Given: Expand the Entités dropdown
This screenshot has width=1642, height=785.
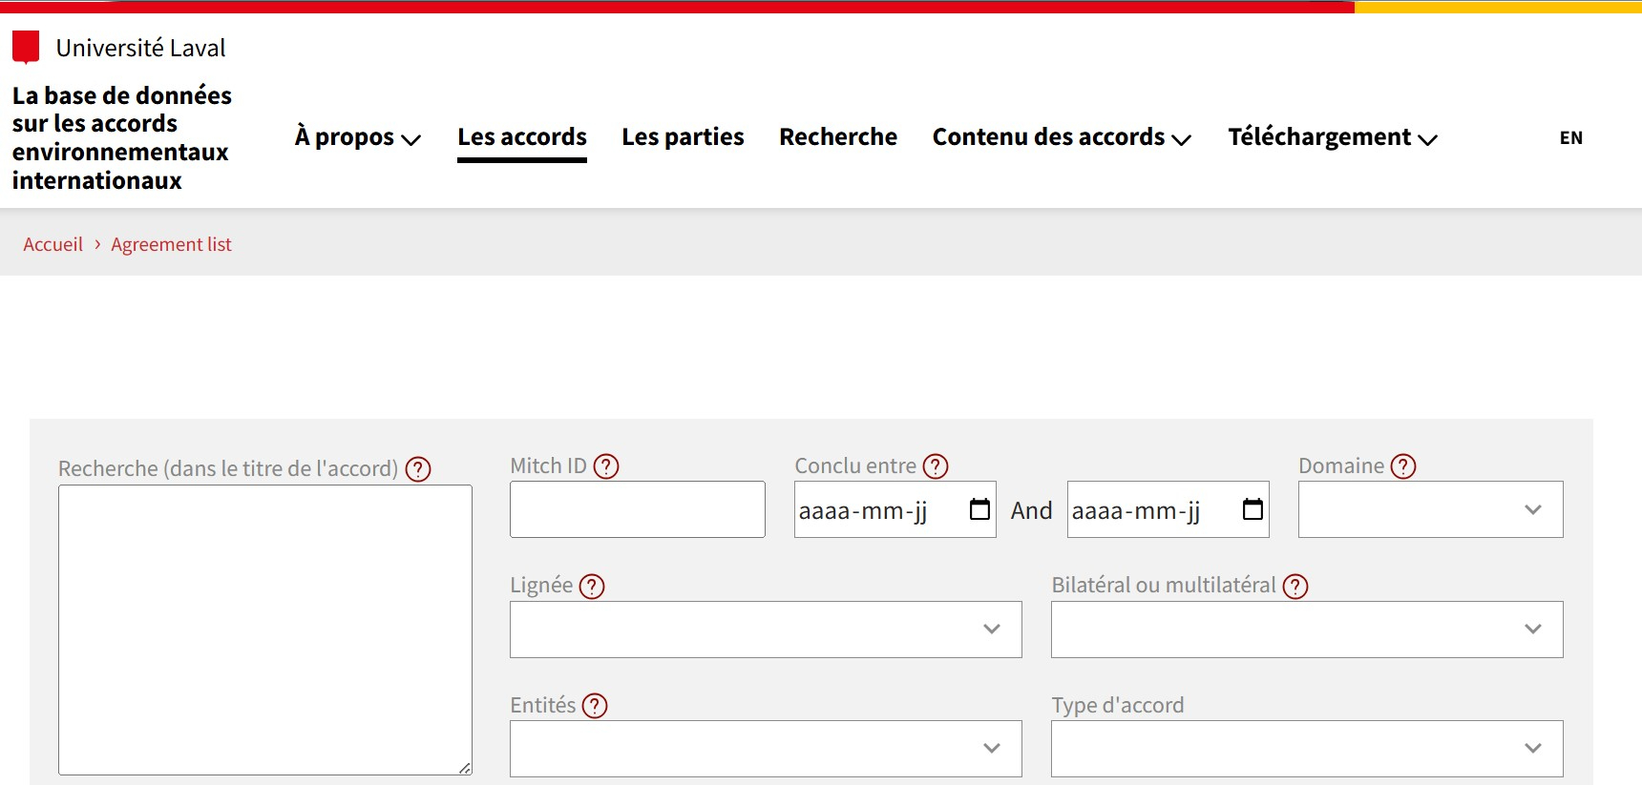Looking at the screenshot, I should pyautogui.click(x=766, y=749).
